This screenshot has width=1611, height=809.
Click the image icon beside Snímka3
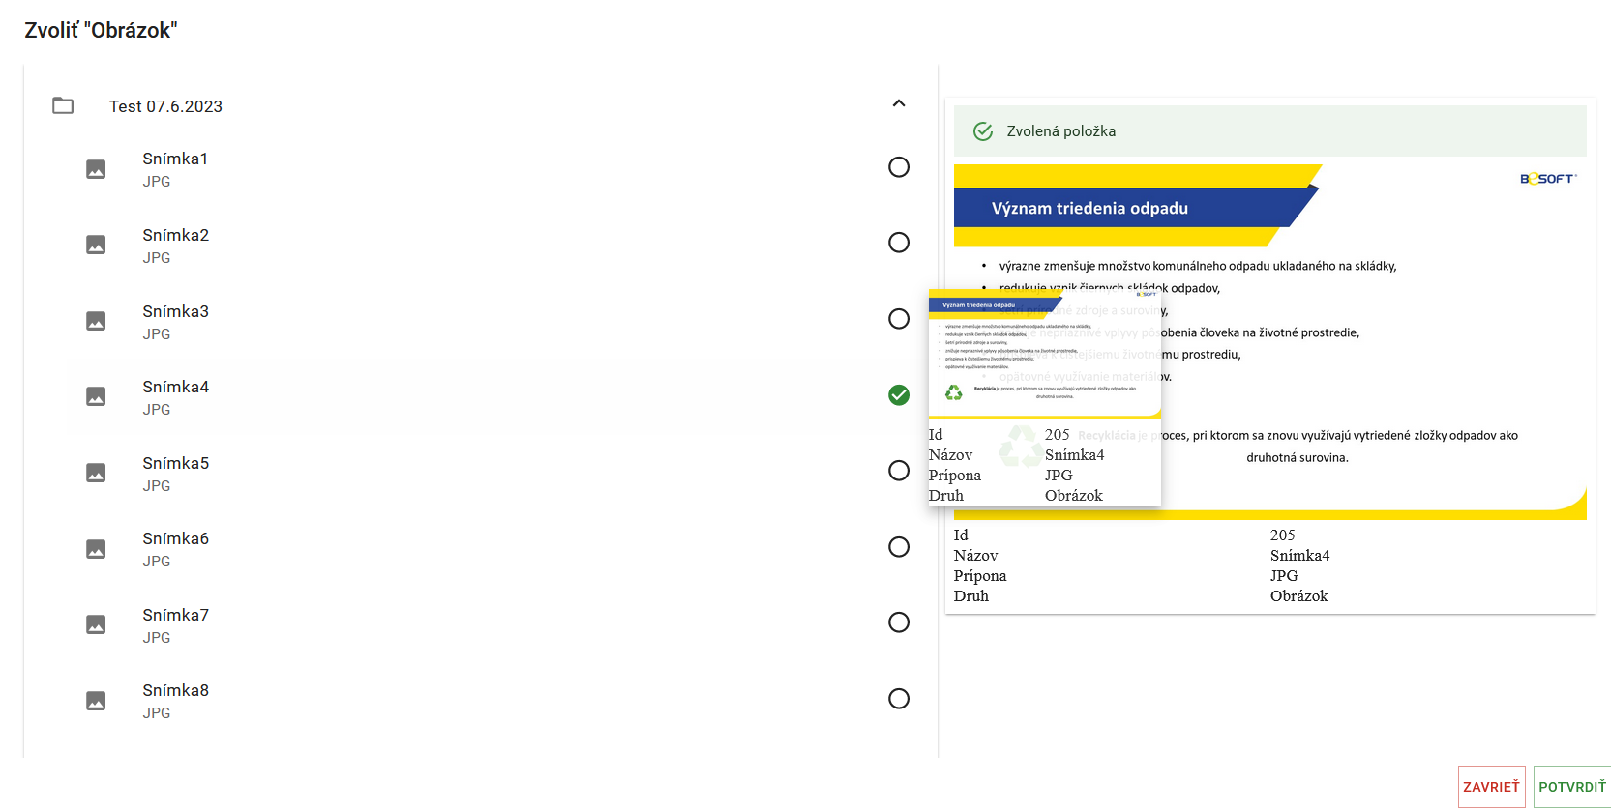click(x=96, y=321)
